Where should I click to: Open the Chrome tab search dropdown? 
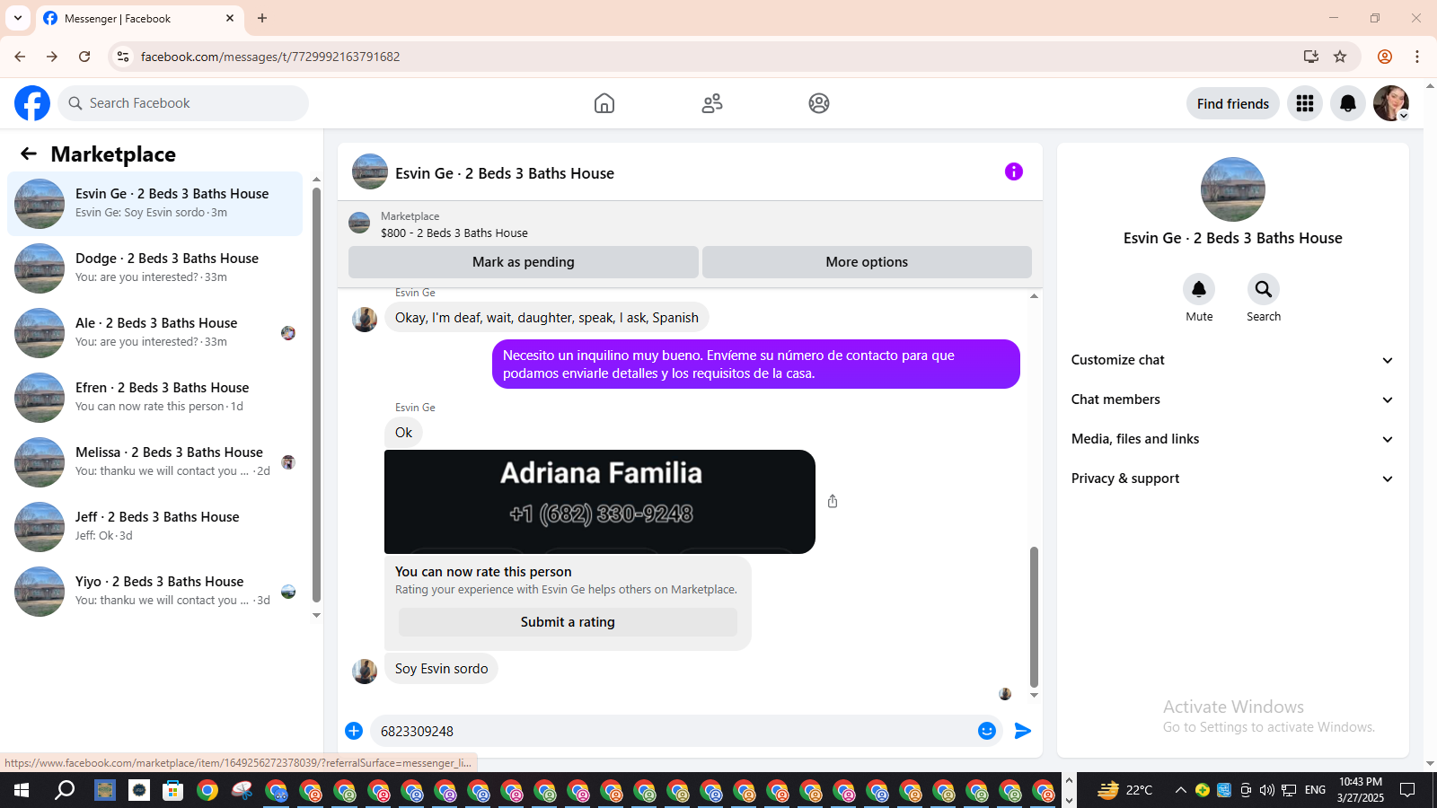[x=17, y=18]
